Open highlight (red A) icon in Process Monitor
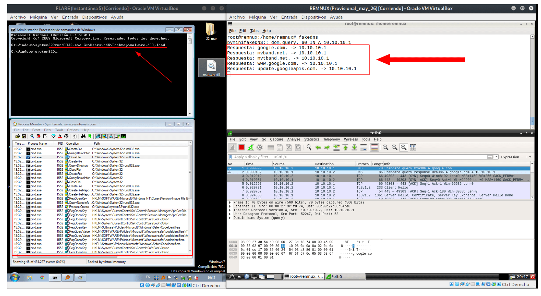Image resolution: width=541 pixels, height=296 pixels. [60, 137]
